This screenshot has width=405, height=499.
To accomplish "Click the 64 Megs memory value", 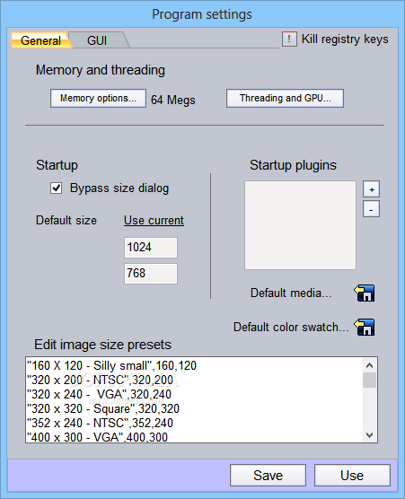I will [173, 100].
